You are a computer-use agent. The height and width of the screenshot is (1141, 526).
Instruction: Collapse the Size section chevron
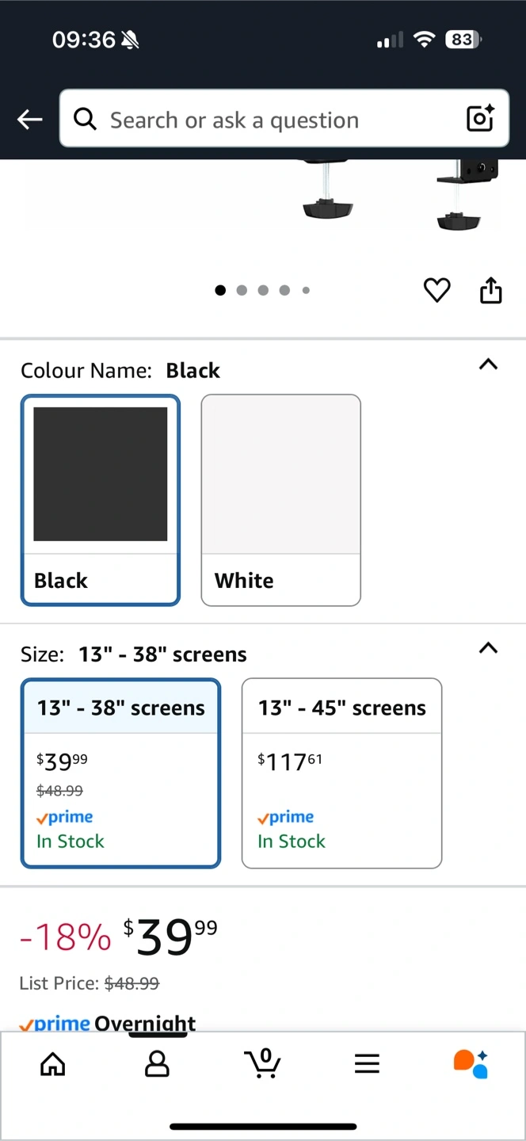[x=489, y=648]
